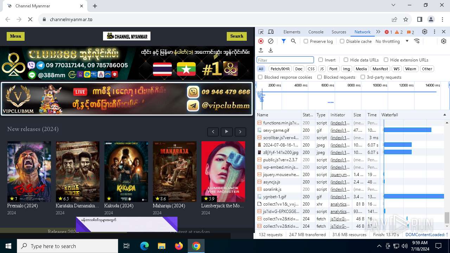Open Task View on taskbar
Viewport: 450px width, 253px height.
point(127,246)
